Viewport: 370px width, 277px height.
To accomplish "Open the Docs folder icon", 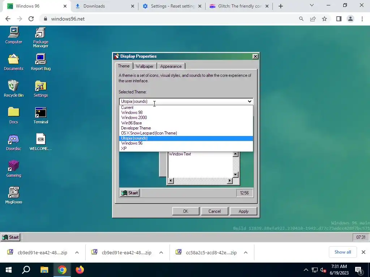I will tap(14, 115).
